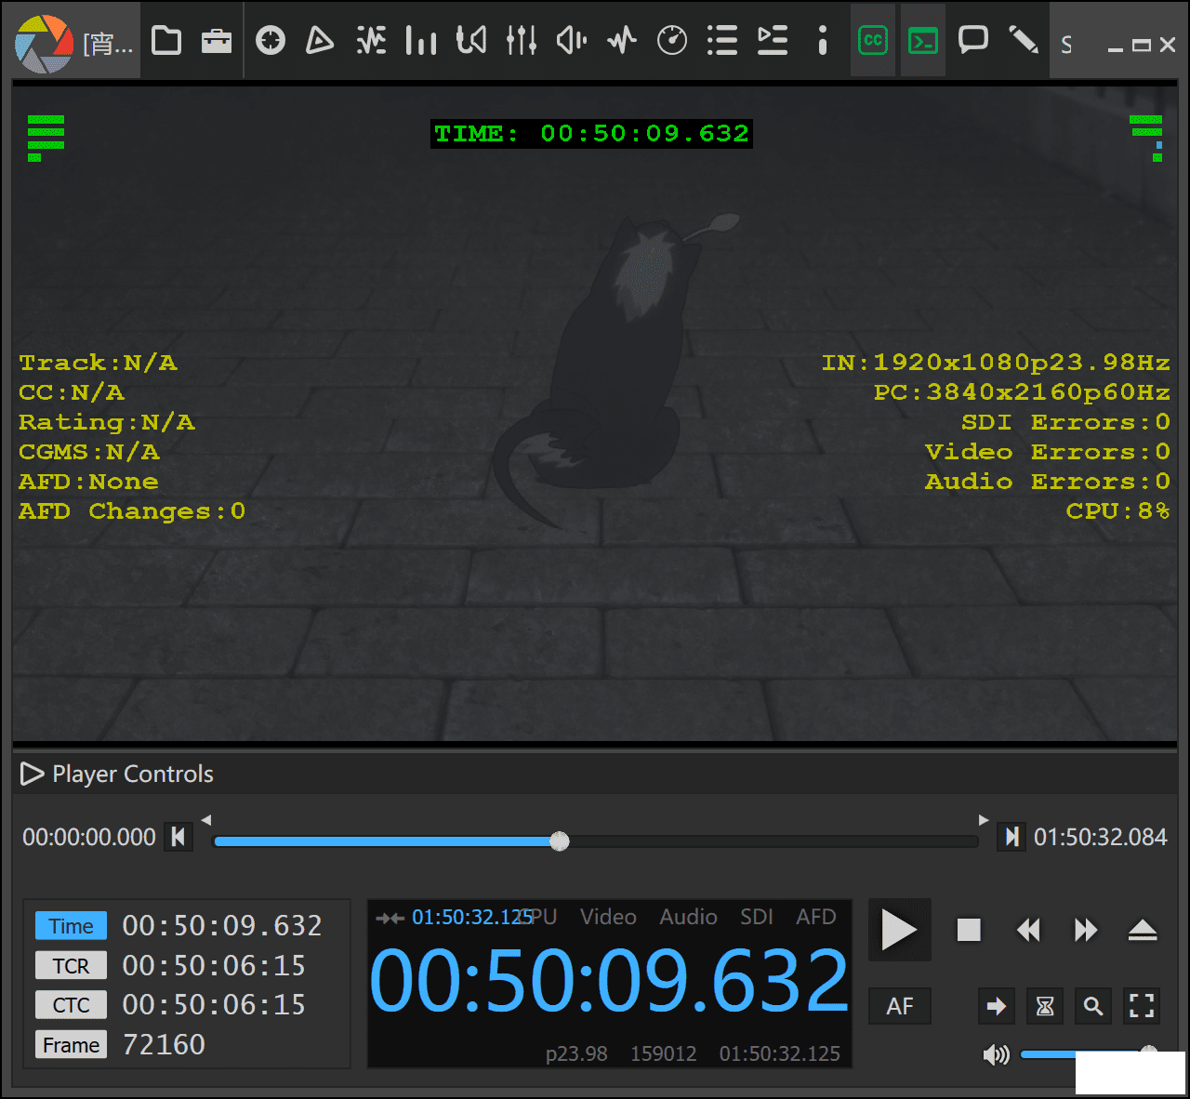Start playback with the Play button
Viewport: 1190px width, 1099px height.
pyautogui.click(x=899, y=930)
